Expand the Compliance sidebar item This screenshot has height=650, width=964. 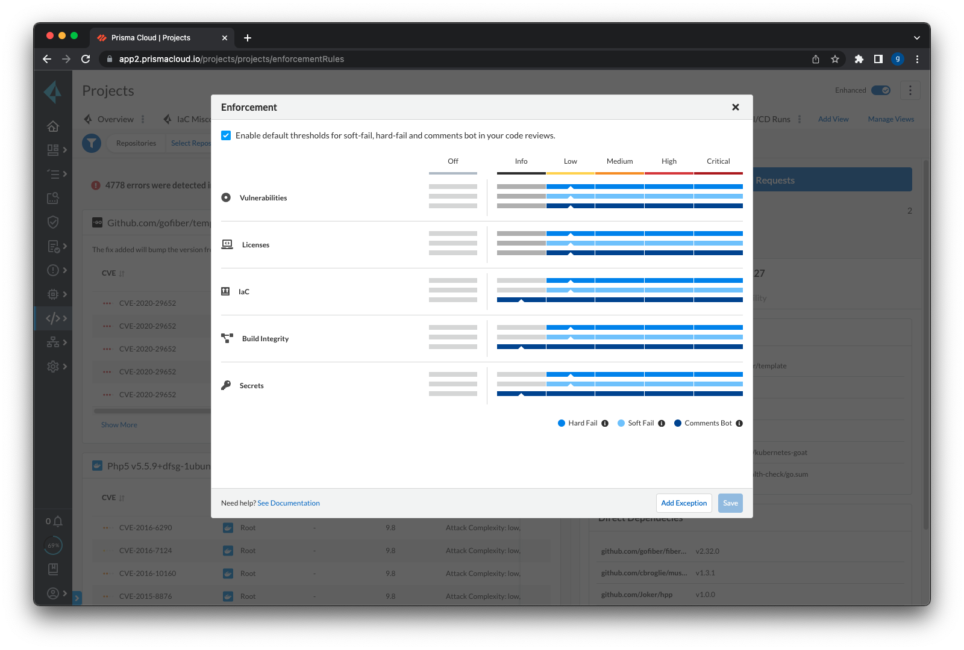click(57, 246)
